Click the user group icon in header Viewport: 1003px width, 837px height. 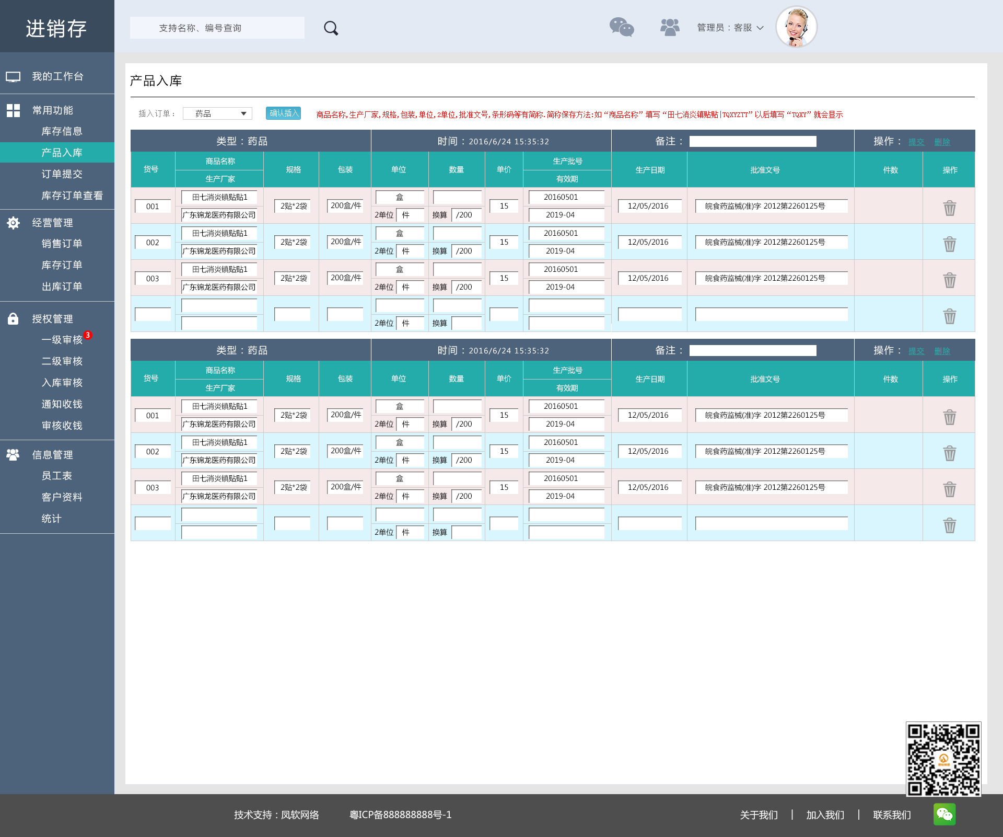click(670, 27)
